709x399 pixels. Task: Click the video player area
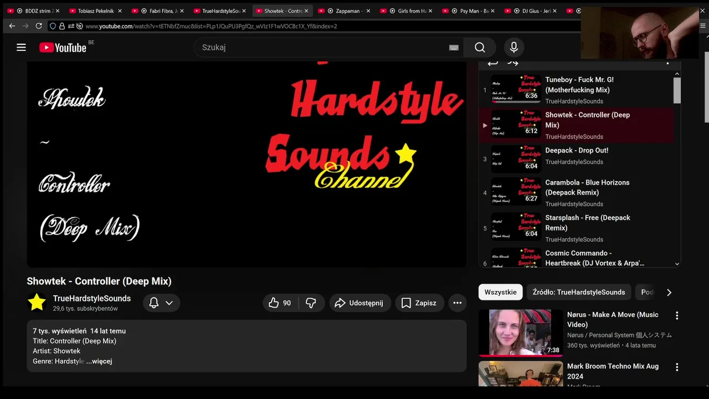tap(246, 164)
